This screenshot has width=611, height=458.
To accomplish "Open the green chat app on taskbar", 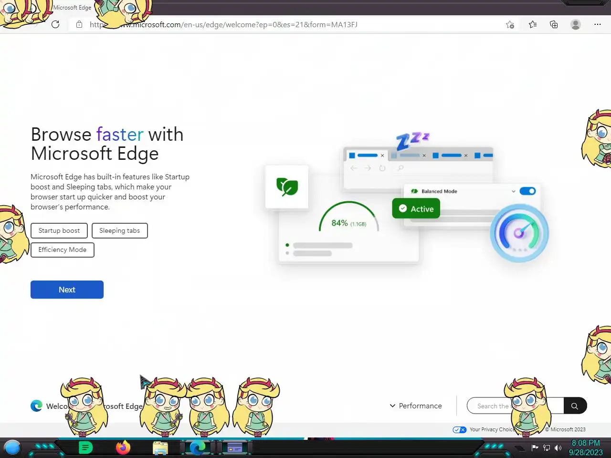I will (x=85, y=448).
